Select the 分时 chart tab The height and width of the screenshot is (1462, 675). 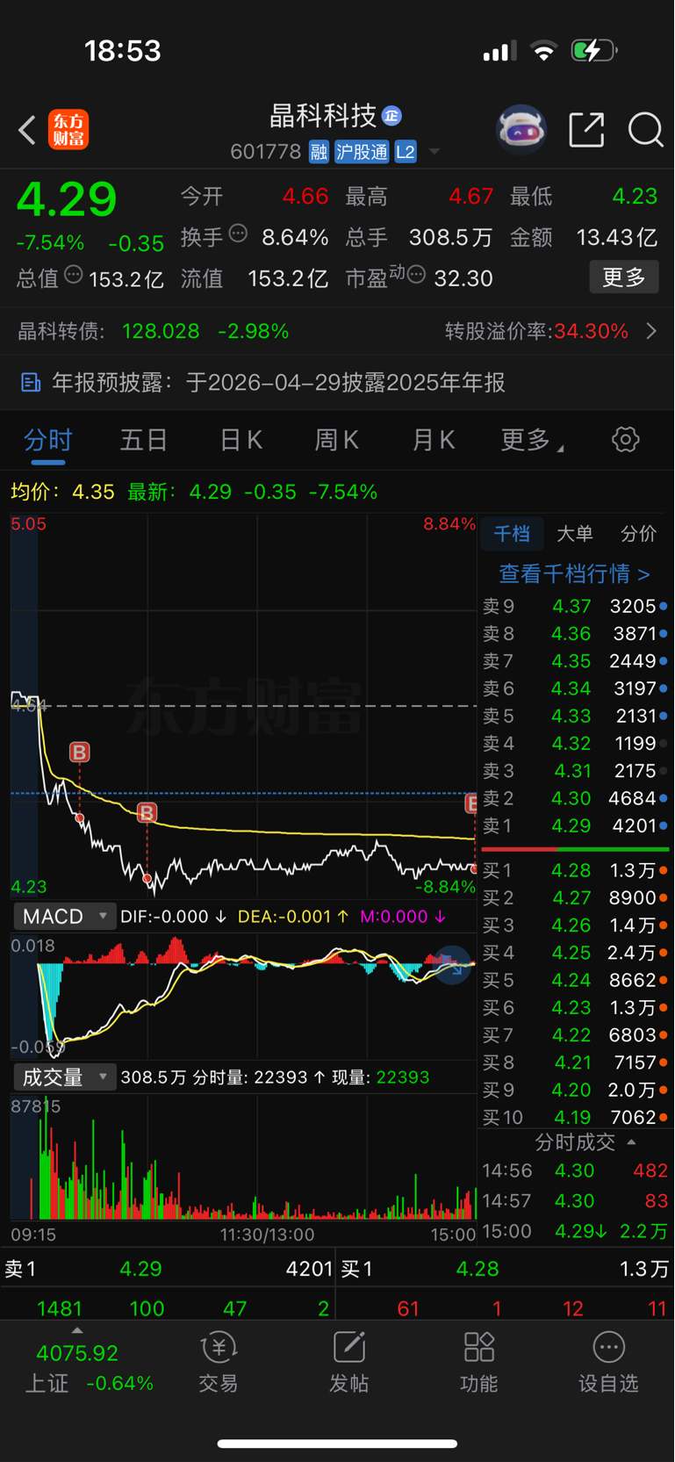coord(47,440)
